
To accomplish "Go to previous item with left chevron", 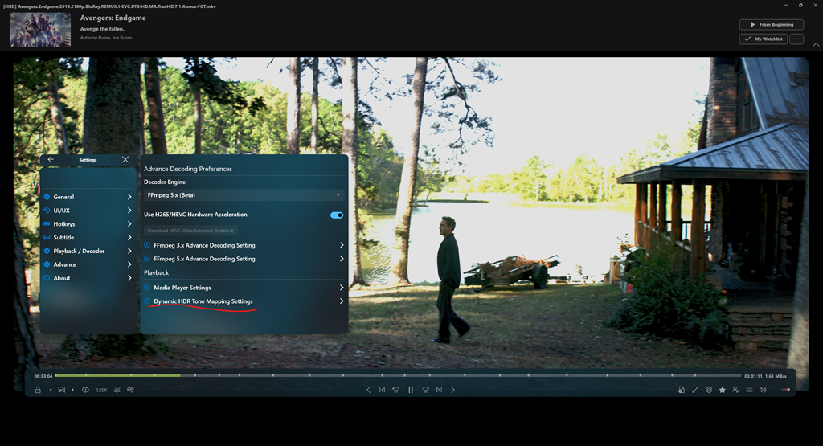I will point(368,390).
